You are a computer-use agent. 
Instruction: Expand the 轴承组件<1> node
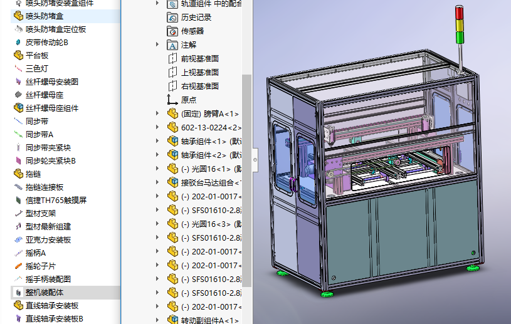[157, 140]
